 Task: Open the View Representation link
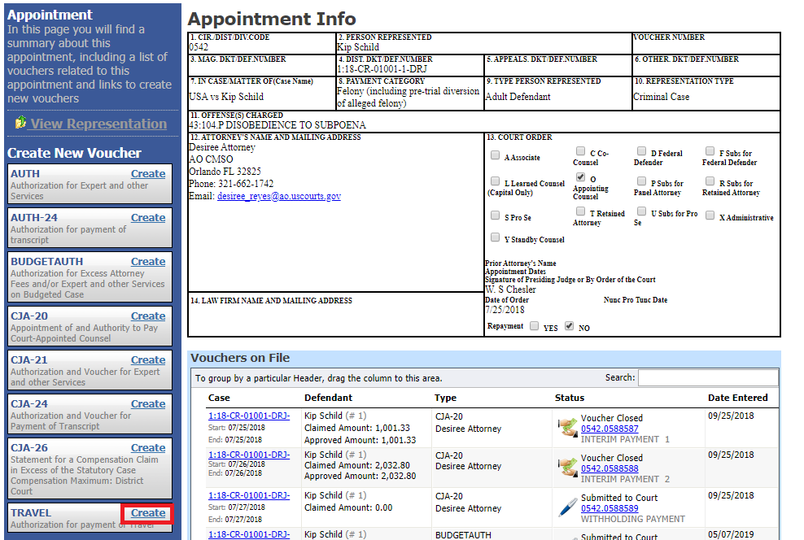point(98,124)
